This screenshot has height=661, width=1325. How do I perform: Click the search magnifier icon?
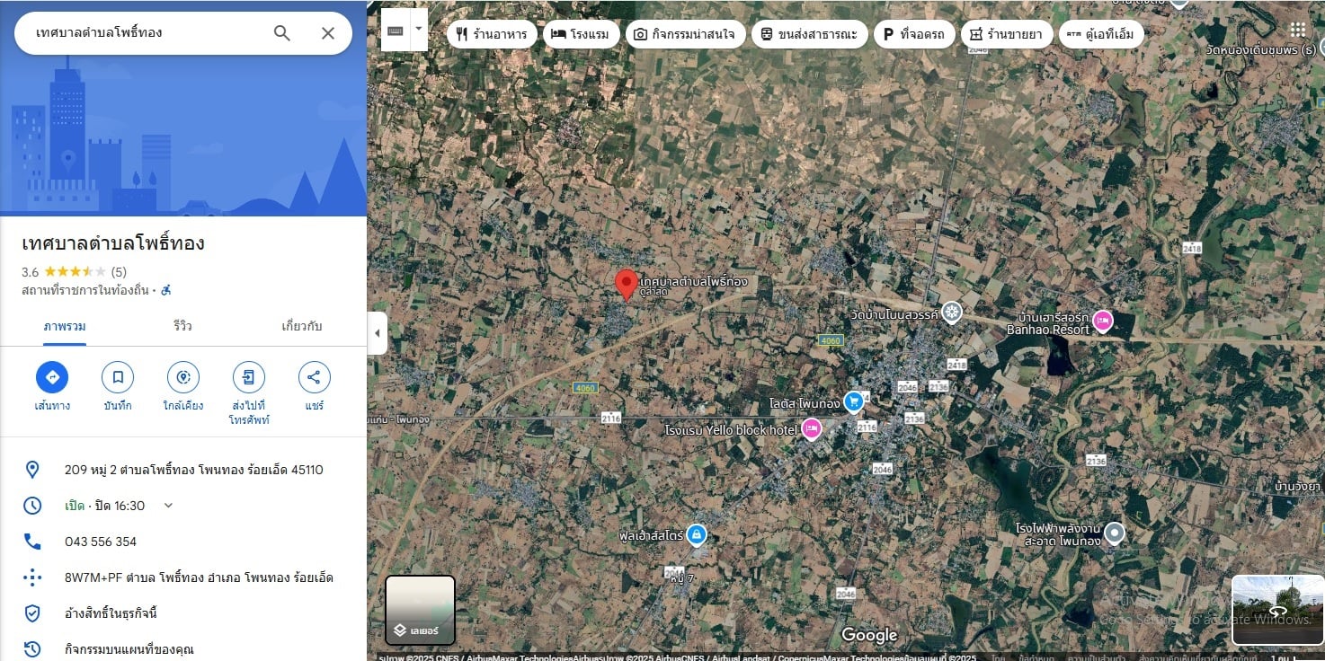pos(281,33)
